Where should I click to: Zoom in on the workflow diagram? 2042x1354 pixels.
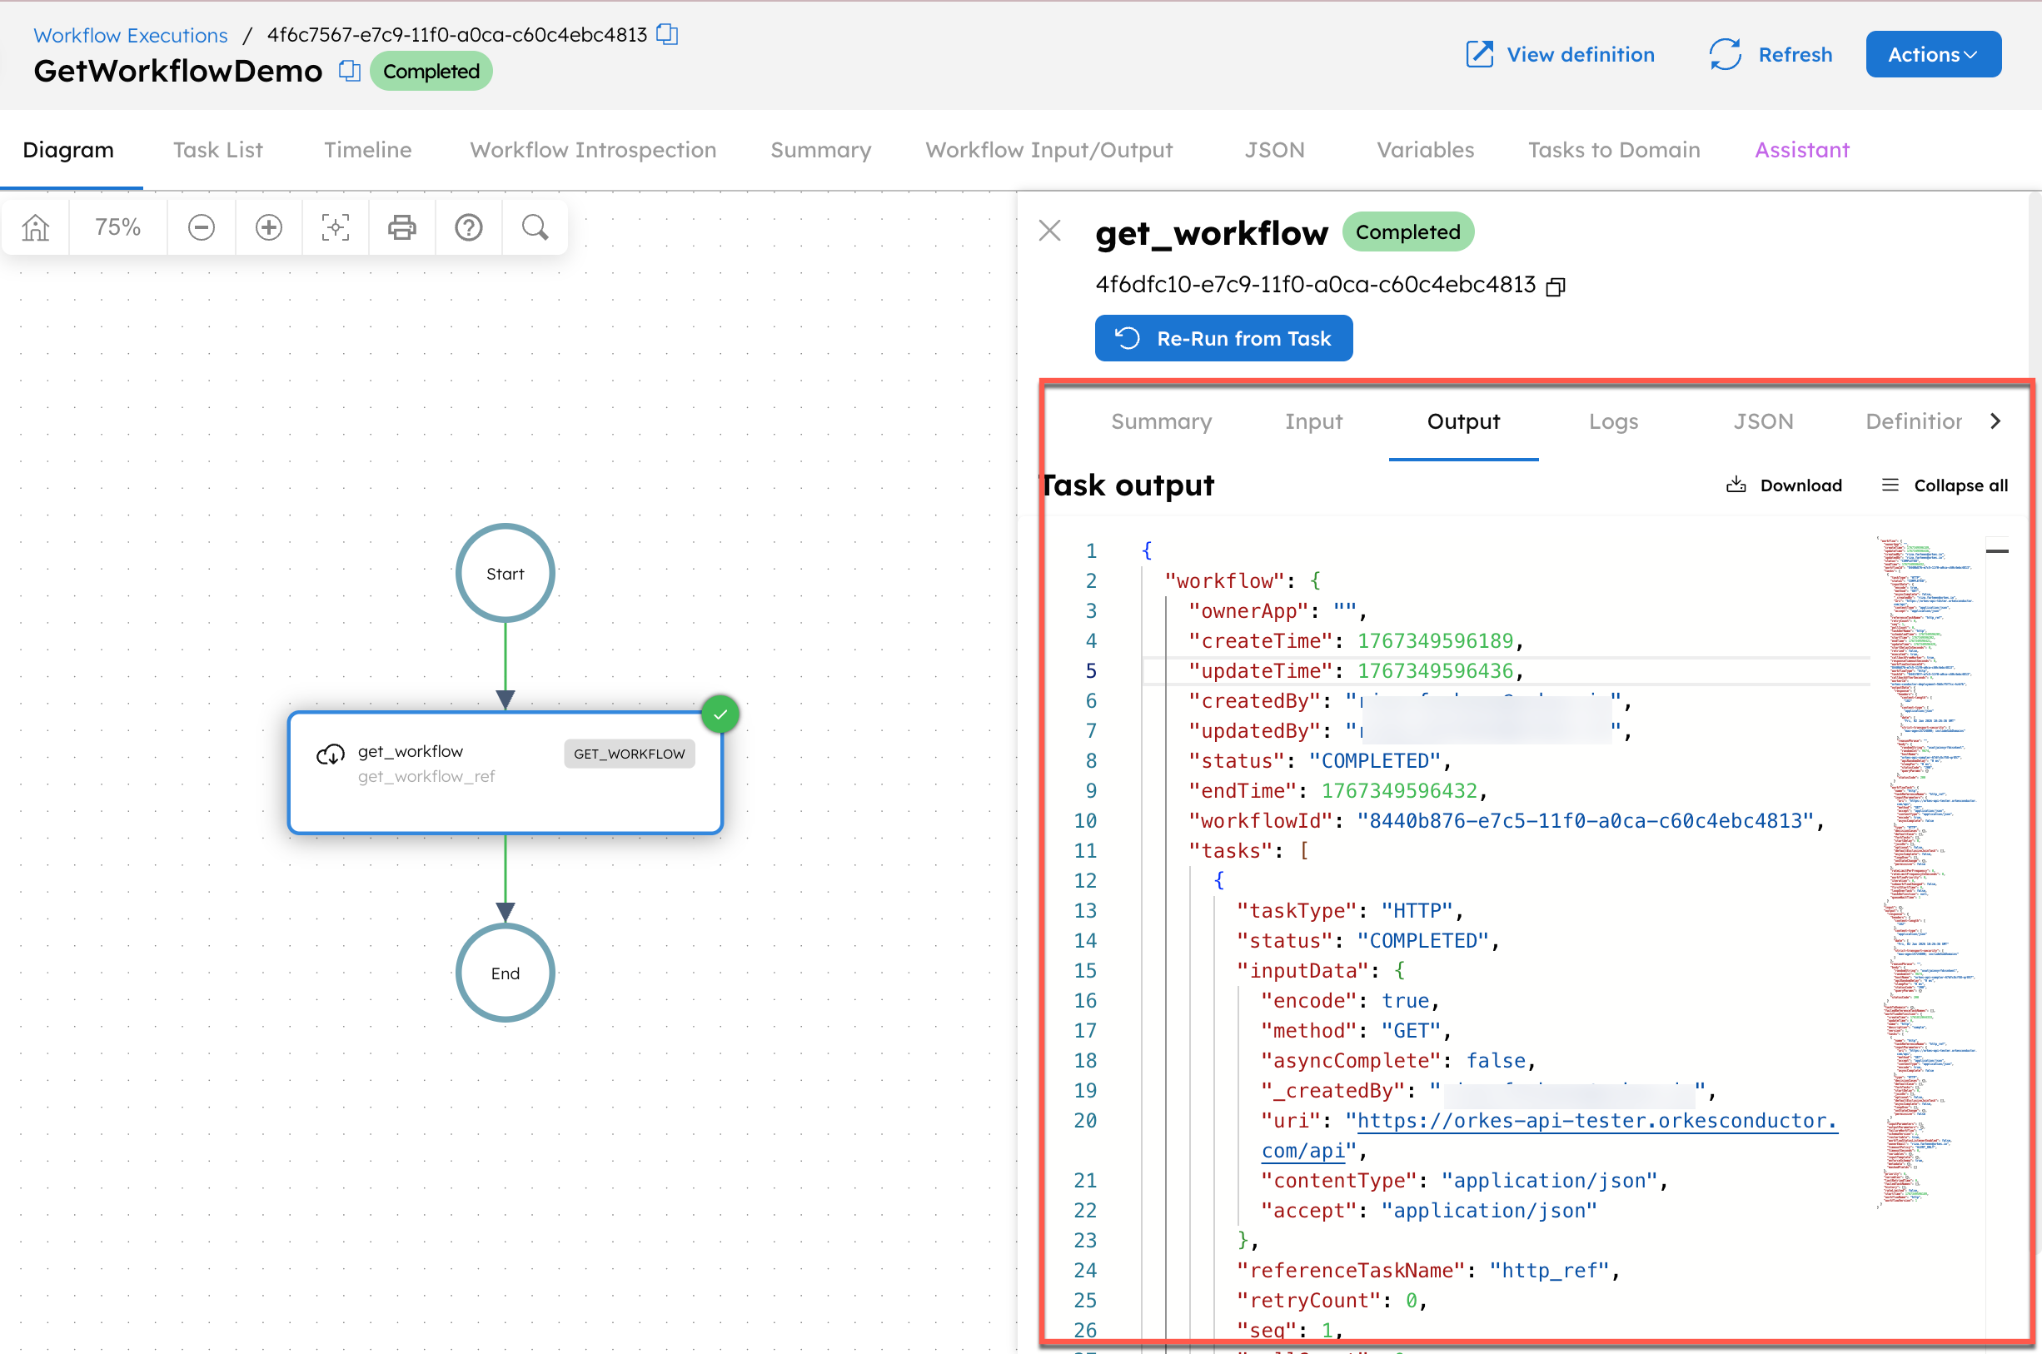267,227
